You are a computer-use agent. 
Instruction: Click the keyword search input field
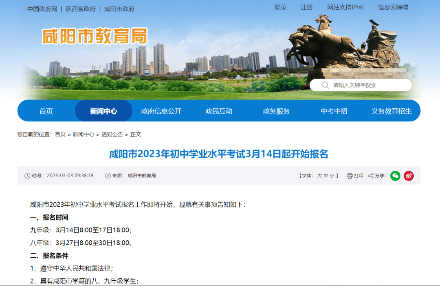pos(367,85)
